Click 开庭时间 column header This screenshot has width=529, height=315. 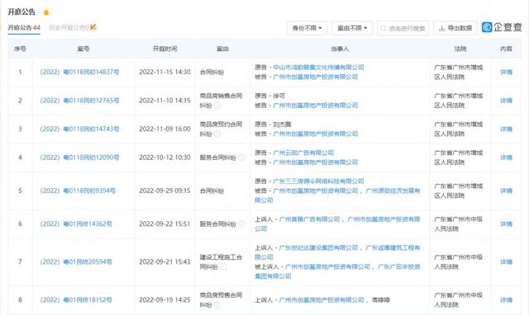(x=164, y=49)
